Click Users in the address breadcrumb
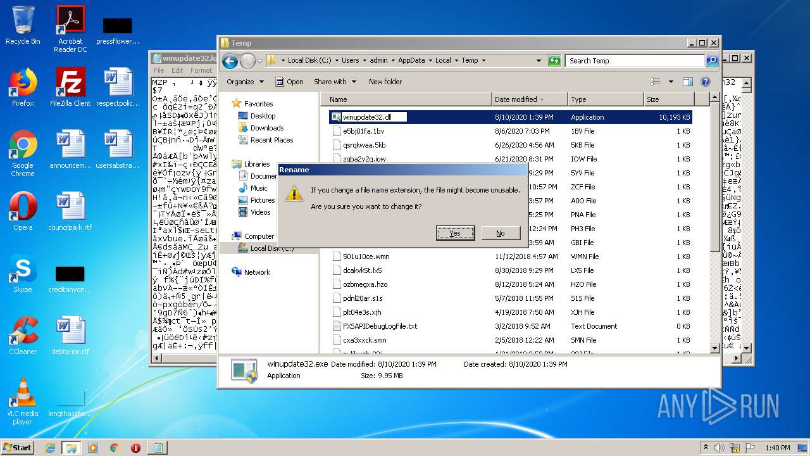This screenshot has height=456, width=810. (350, 61)
